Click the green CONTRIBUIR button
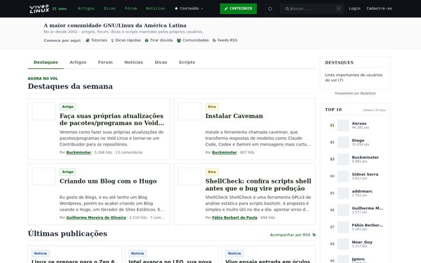This screenshot has width=421, height=263. click(x=238, y=9)
